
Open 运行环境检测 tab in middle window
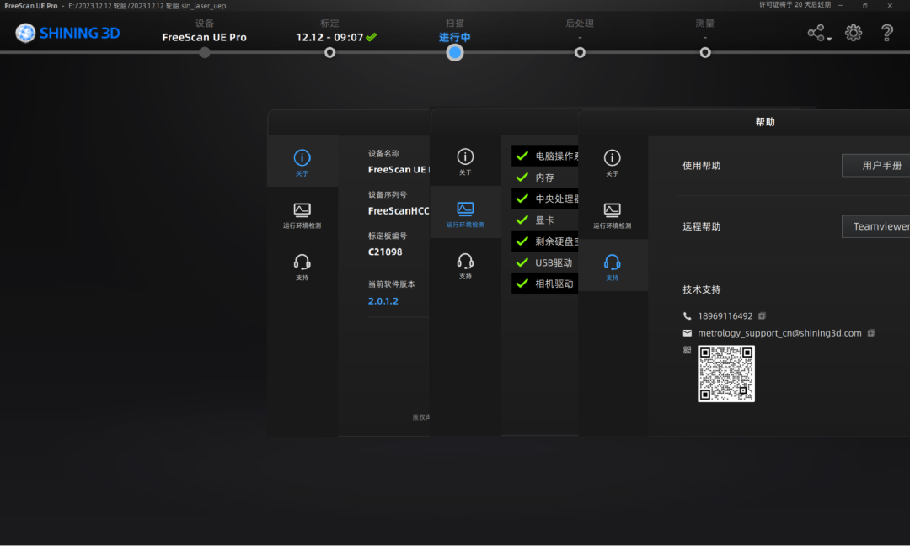pos(465,214)
